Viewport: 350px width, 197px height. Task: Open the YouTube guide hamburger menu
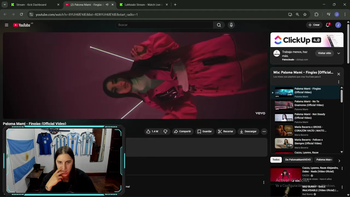click(7, 25)
